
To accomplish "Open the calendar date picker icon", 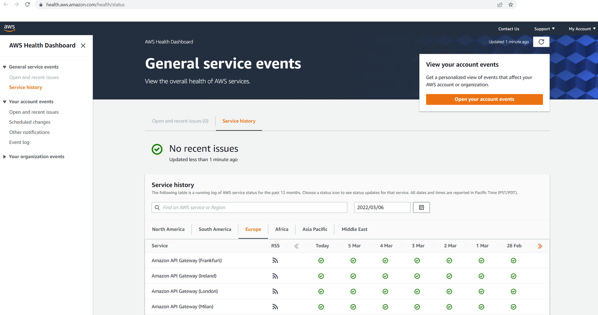I will 421,208.
